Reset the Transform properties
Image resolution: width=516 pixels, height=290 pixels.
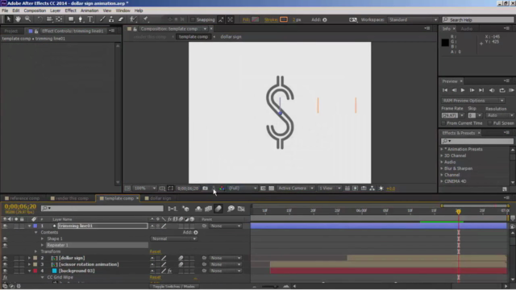coord(155,251)
